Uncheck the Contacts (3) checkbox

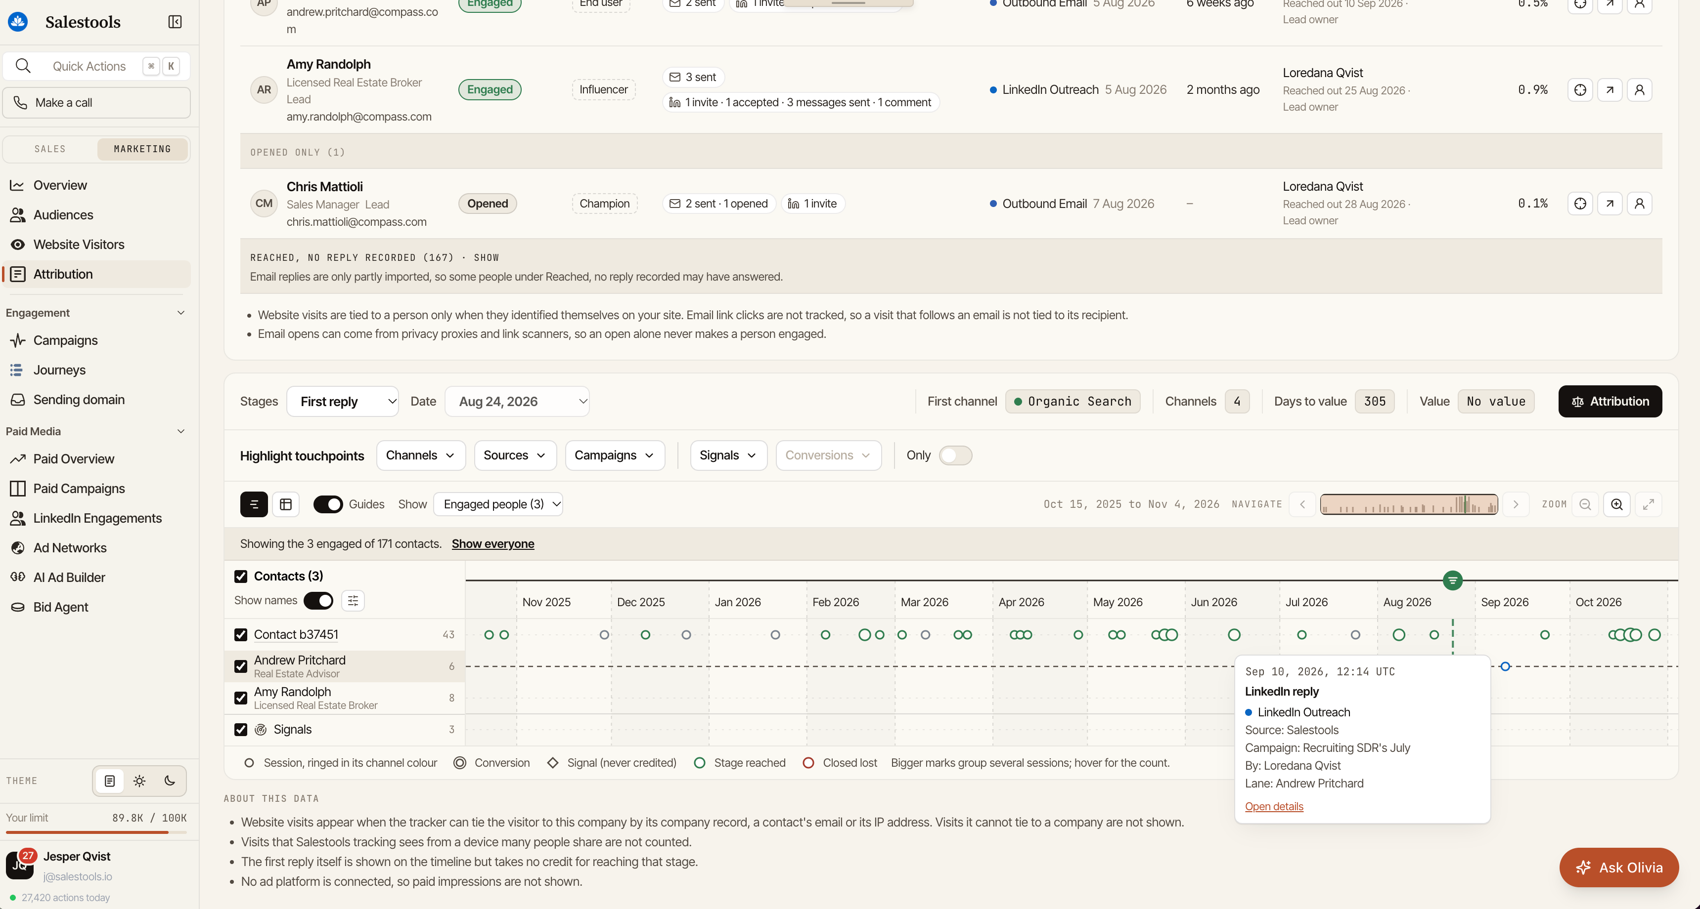point(241,577)
